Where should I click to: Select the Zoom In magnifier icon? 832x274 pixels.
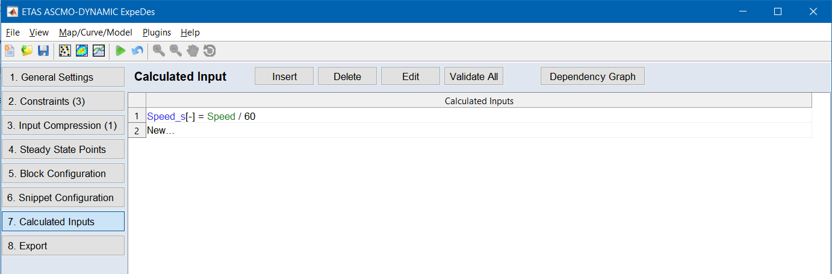coord(159,51)
